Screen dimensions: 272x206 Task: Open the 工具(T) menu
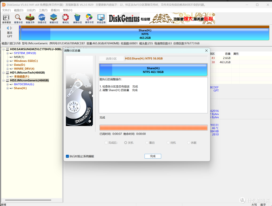tap(43, 10)
